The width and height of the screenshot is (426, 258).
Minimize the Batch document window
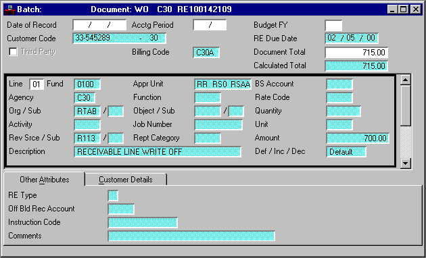pyautogui.click(x=392, y=9)
